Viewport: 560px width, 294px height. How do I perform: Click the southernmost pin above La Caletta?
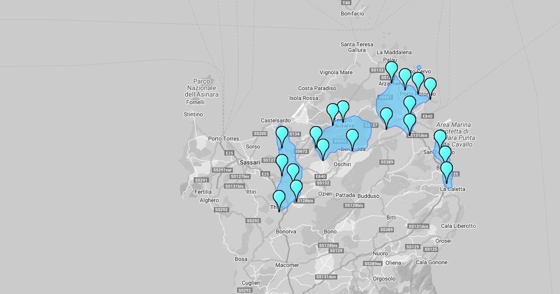click(x=447, y=170)
